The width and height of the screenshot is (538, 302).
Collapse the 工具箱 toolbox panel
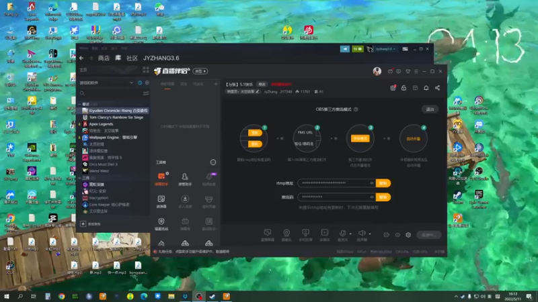click(213, 162)
